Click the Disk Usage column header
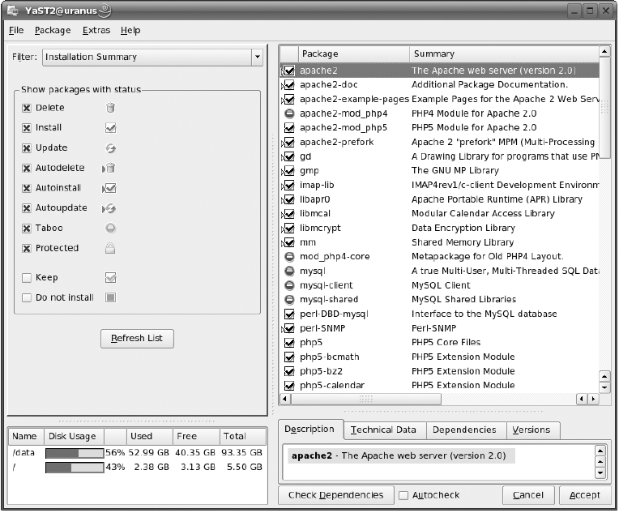Image resolution: width=619 pixels, height=513 pixels. tap(74, 437)
